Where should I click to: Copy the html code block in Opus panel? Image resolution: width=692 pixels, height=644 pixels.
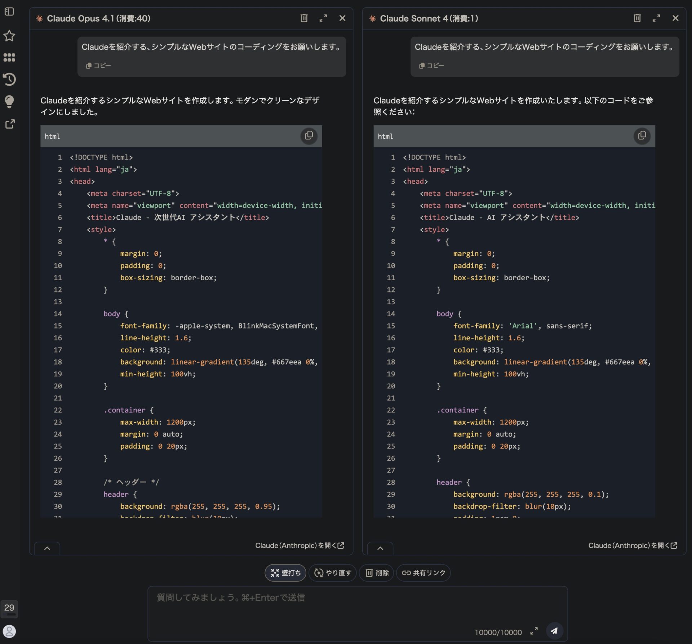click(x=309, y=136)
